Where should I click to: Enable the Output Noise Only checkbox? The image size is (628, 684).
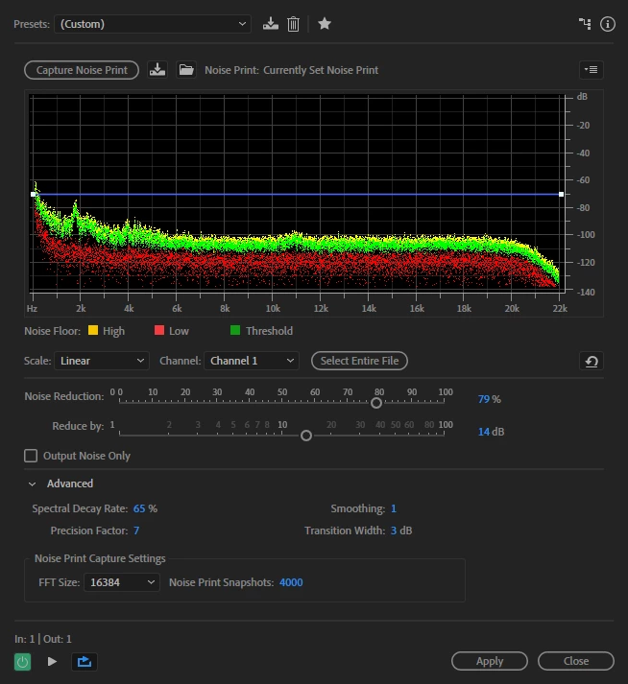31,456
